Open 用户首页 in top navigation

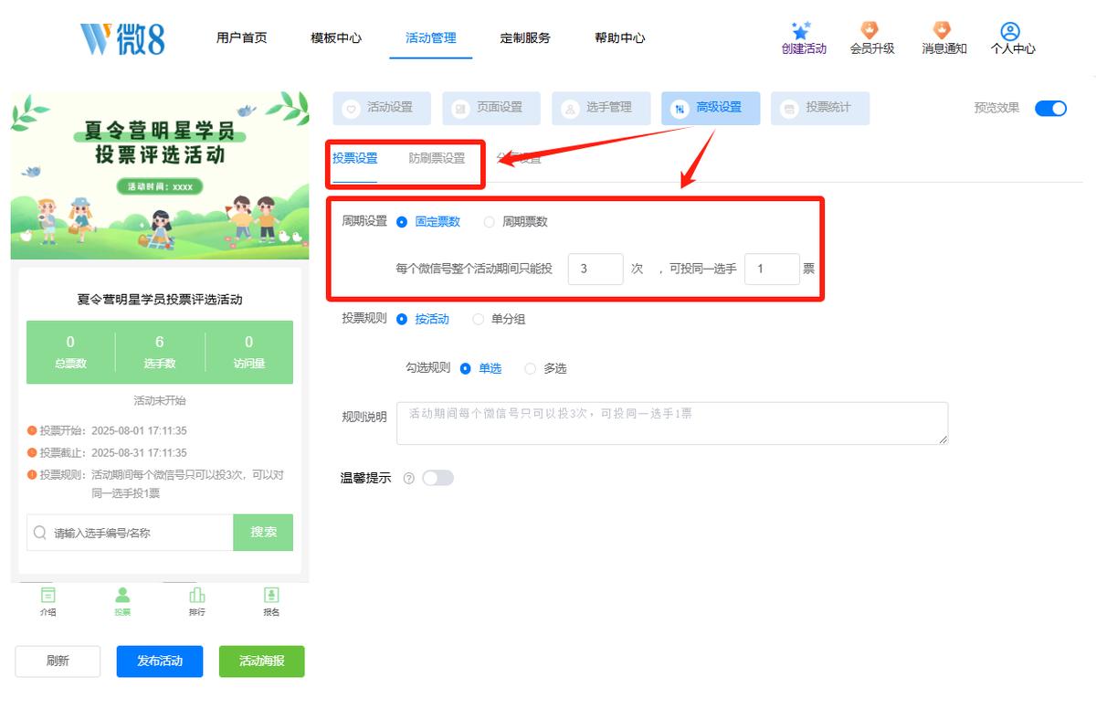(242, 37)
